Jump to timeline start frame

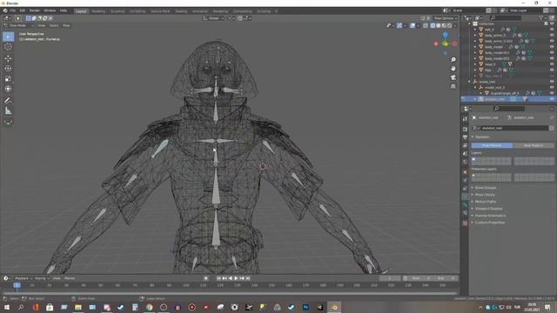point(218,278)
